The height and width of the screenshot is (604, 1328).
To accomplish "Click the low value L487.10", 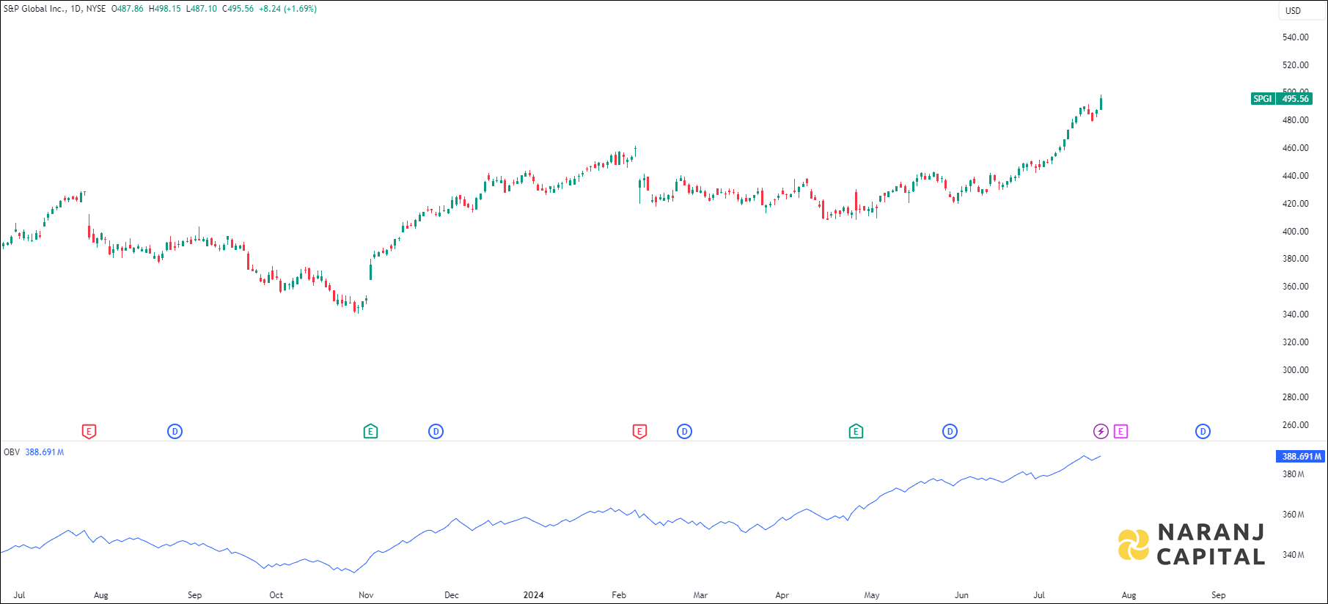I will pyautogui.click(x=201, y=9).
